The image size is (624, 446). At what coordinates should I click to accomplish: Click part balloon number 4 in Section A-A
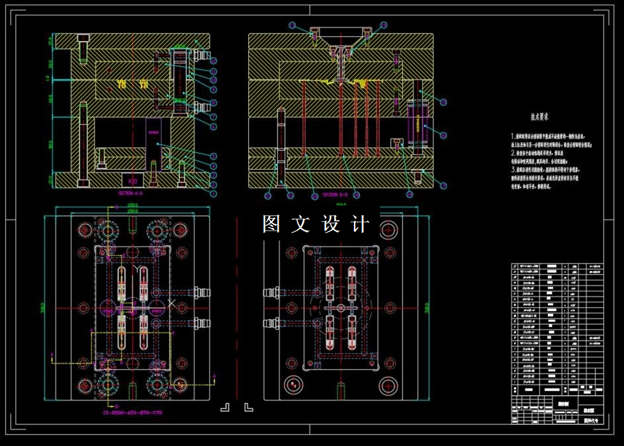213,166
